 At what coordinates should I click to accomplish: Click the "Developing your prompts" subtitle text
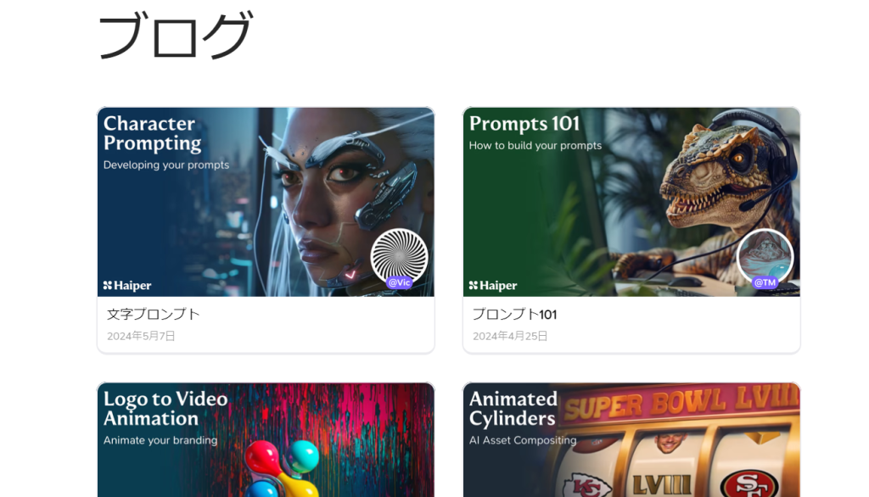[x=166, y=165]
